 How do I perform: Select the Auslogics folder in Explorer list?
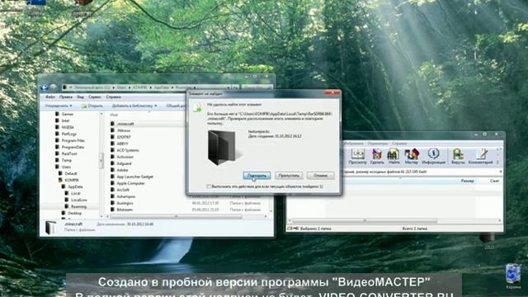point(122,204)
